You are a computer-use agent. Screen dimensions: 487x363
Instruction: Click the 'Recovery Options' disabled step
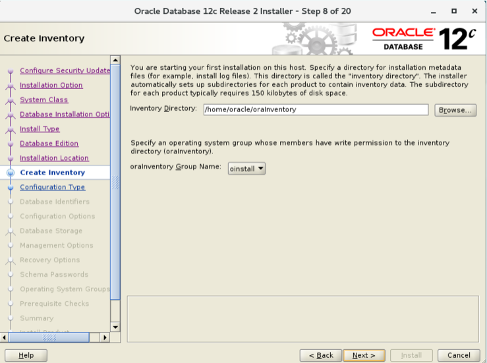pos(50,260)
